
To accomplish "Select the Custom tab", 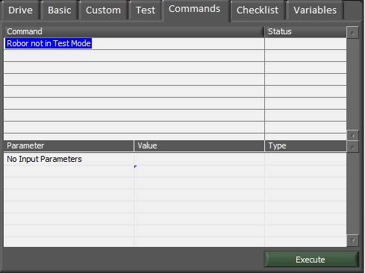I will (x=103, y=10).
